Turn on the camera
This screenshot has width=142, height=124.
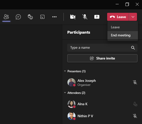coord(73,17)
